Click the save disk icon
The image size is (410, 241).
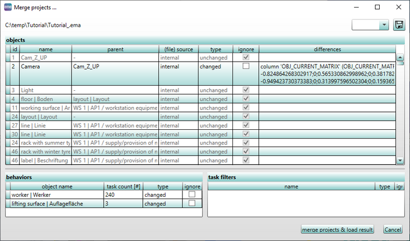399,25
